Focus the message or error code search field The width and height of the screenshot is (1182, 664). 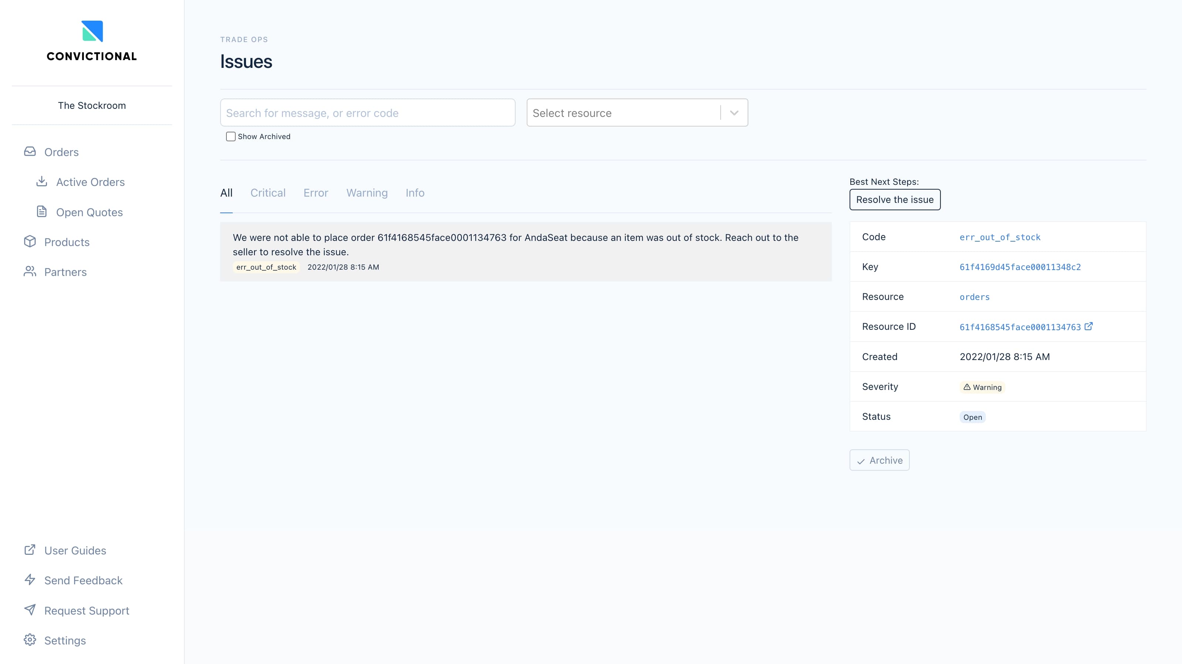pyautogui.click(x=368, y=113)
